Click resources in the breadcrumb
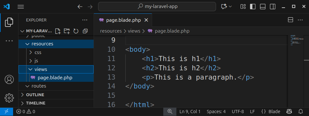The image size is (309, 116). coord(111,31)
